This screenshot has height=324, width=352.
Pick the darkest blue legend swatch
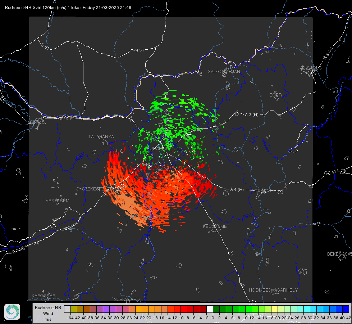coord(346,309)
